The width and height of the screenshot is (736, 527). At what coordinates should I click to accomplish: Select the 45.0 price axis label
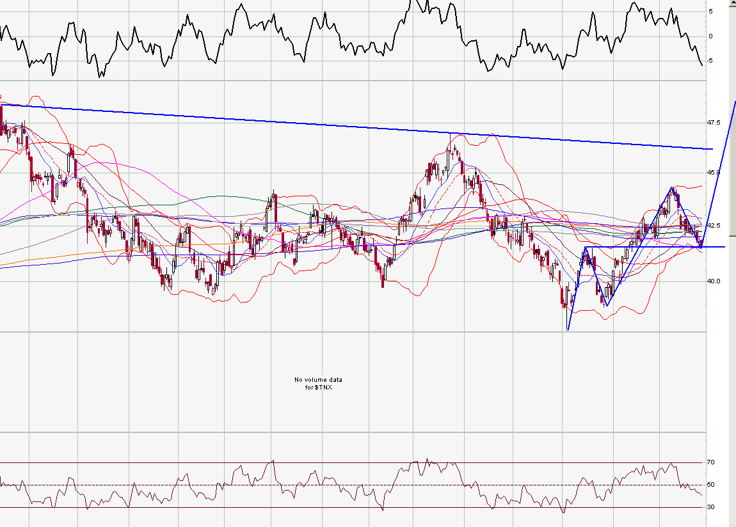pyautogui.click(x=714, y=173)
